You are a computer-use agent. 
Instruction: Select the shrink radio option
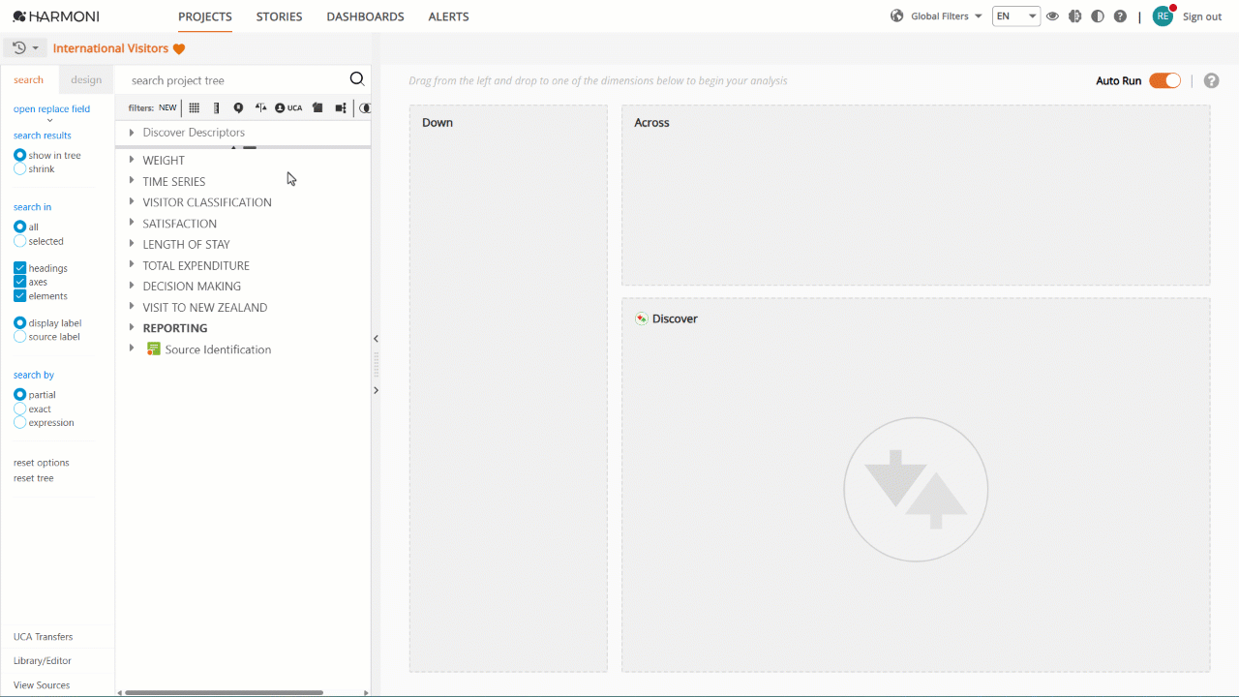pyautogui.click(x=20, y=169)
